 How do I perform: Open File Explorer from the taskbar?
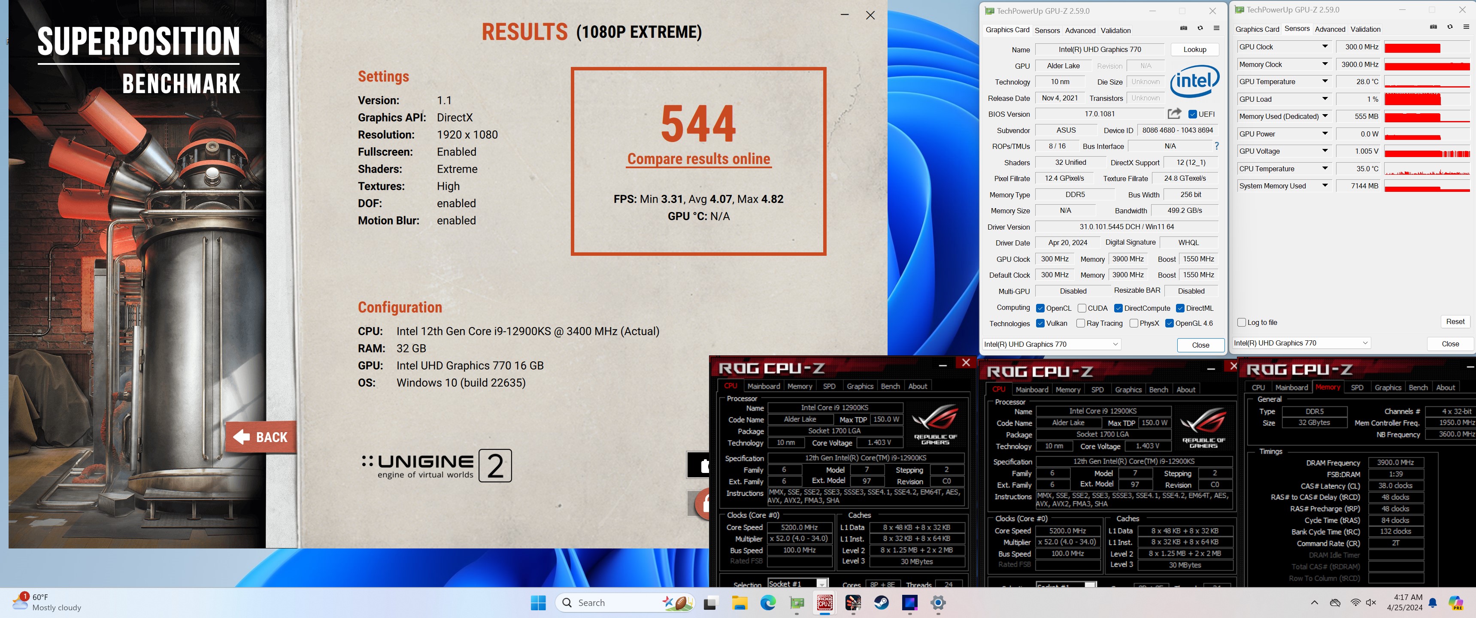click(x=739, y=603)
